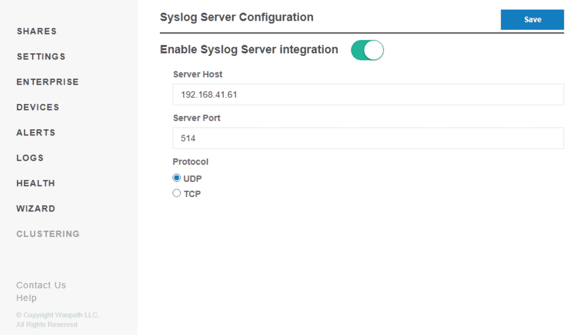Click into the Server Port field
The image size is (581, 335).
368,138
